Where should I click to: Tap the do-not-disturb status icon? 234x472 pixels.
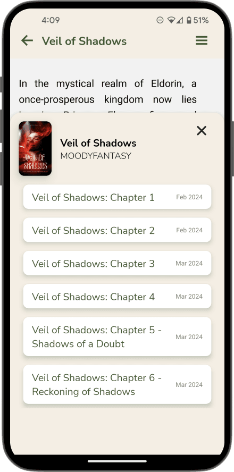click(160, 21)
